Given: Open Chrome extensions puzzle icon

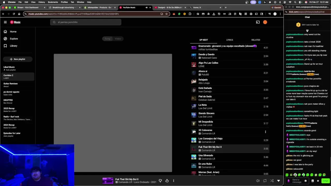Looking at the screenshot, I should pyautogui.click(x=190, y=14).
